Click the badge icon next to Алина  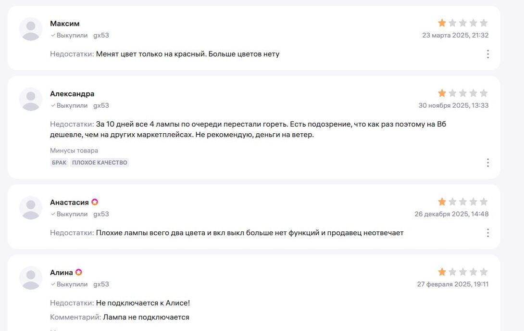click(x=79, y=272)
